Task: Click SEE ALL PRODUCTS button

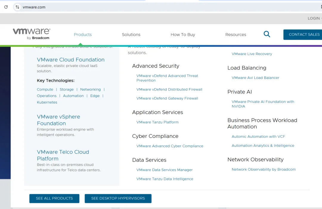Action: click(54, 199)
